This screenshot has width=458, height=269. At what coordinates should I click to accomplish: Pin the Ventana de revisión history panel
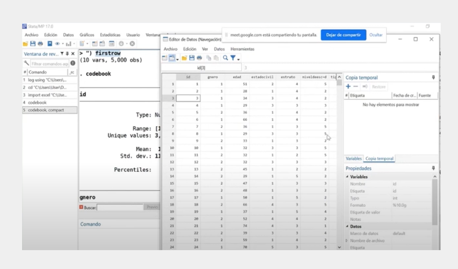point(67,54)
